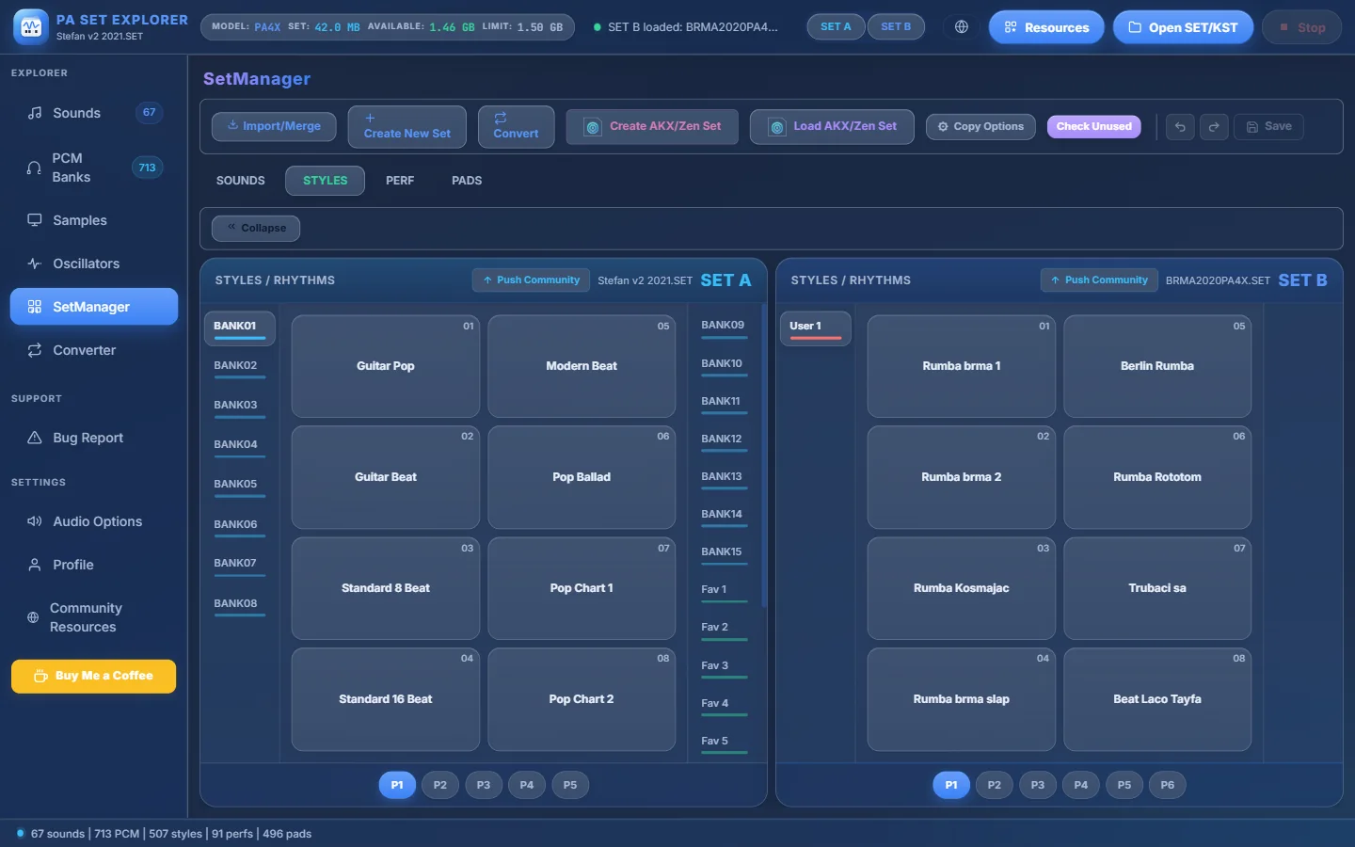Image resolution: width=1355 pixels, height=847 pixels.
Task: Push Community for Set A
Action: [531, 280]
